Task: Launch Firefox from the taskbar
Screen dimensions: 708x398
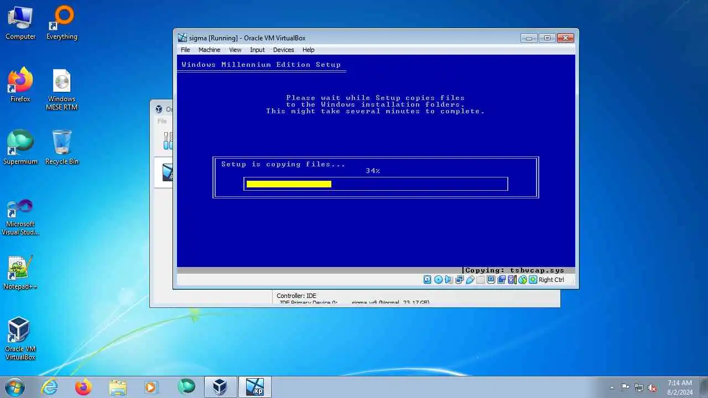Action: tap(84, 387)
